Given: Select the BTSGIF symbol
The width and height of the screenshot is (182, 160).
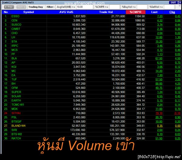Looking at the screenshot, I should click(16, 122).
